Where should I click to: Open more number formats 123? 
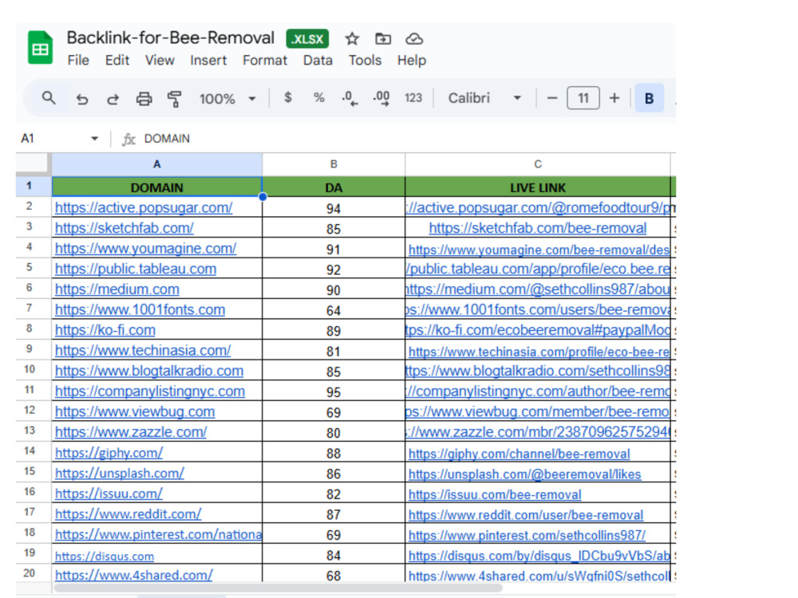tap(413, 97)
